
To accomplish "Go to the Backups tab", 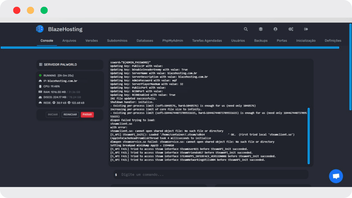I will [261, 41].
